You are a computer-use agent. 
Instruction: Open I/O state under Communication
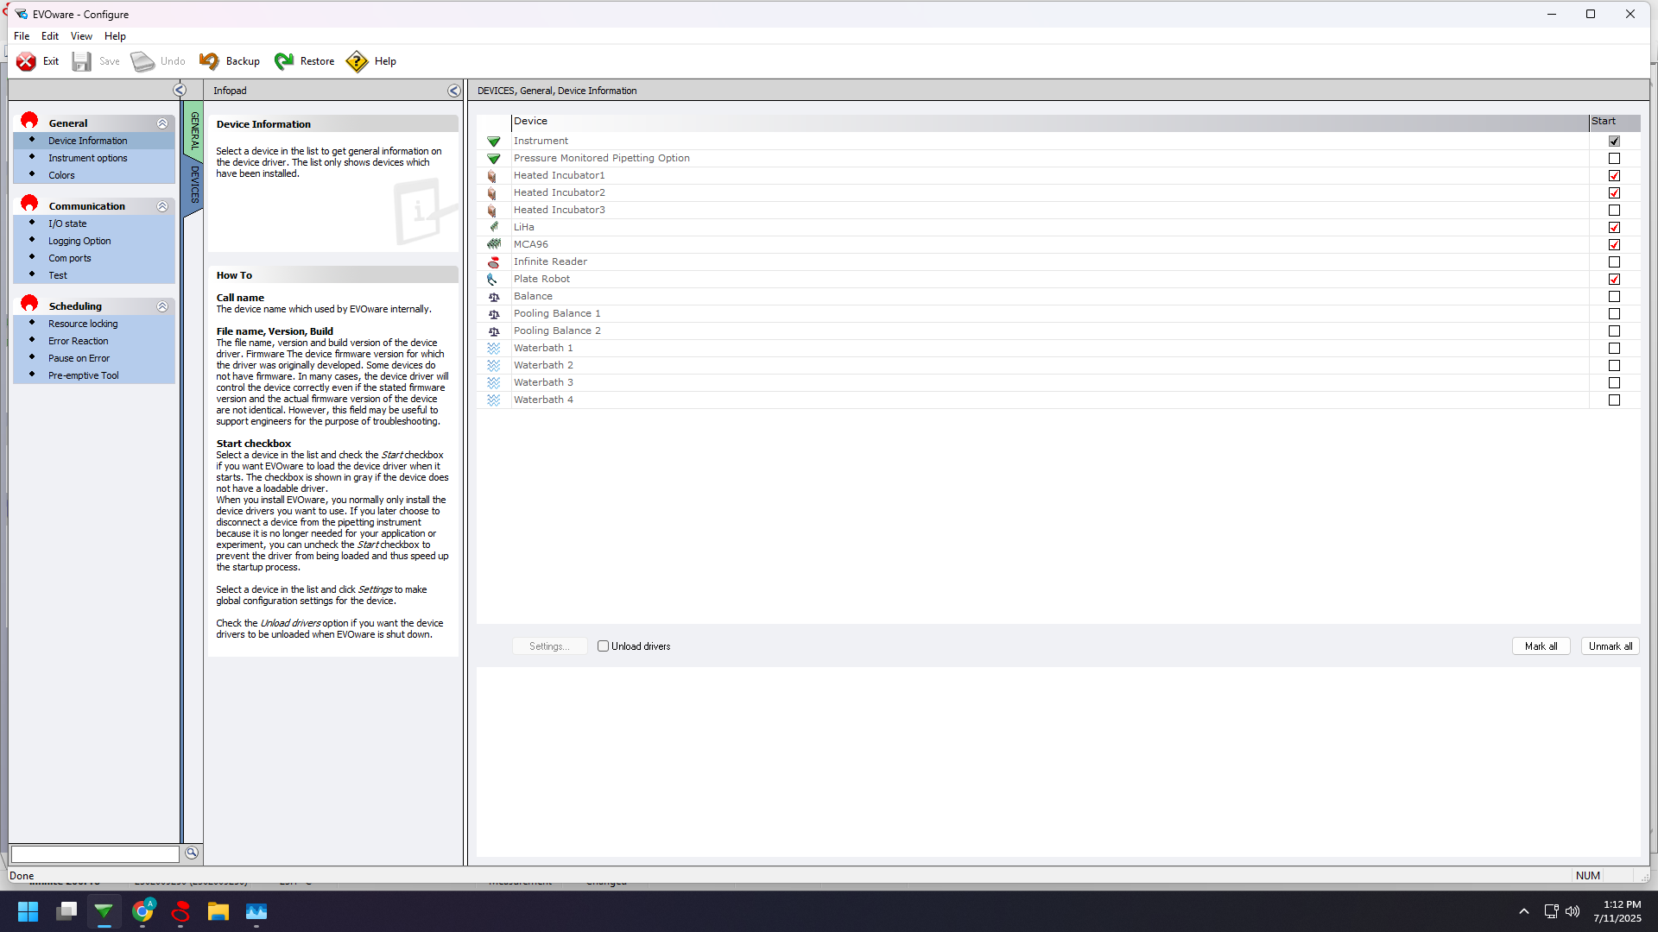pyautogui.click(x=67, y=224)
